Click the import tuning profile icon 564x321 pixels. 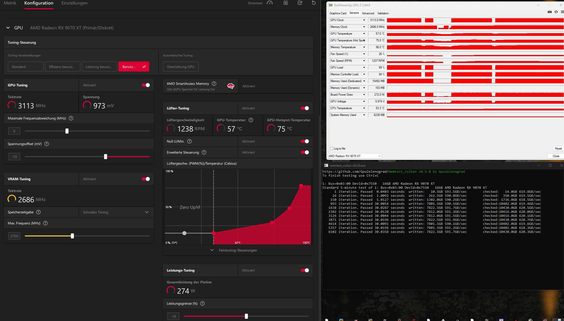click(286, 3)
